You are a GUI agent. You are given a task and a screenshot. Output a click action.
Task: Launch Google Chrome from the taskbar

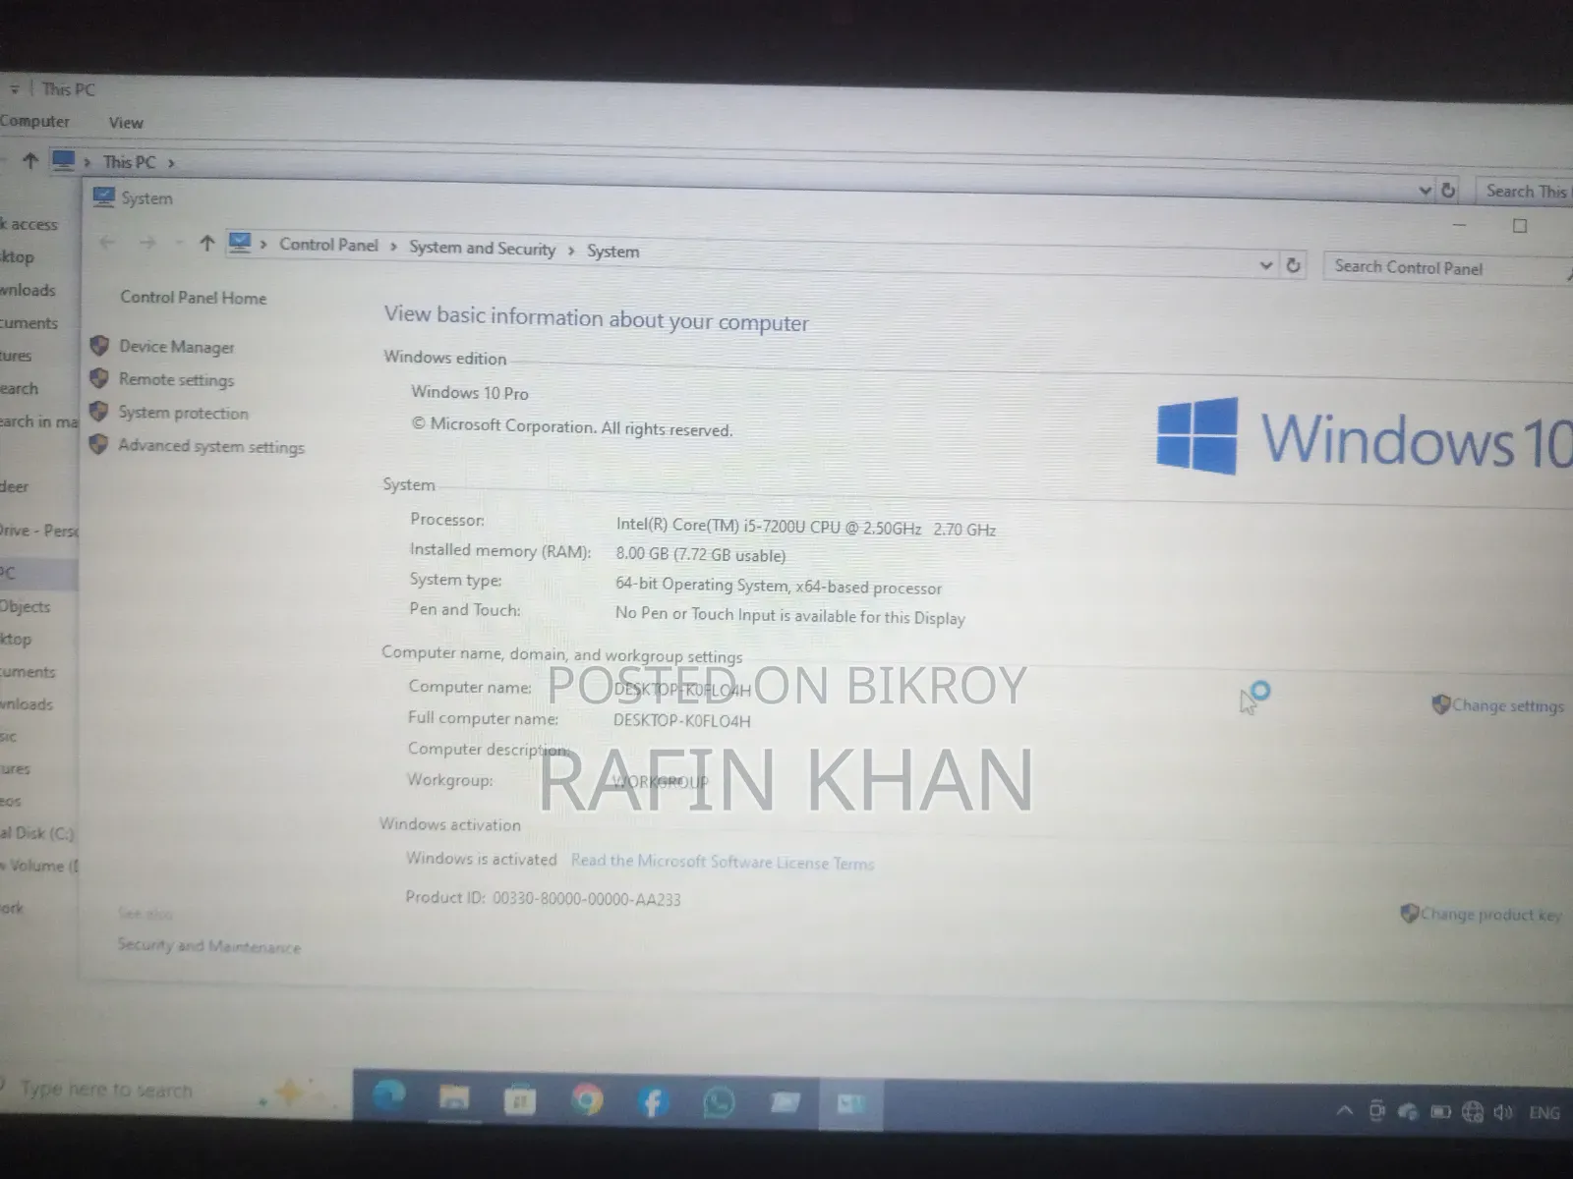587,1100
